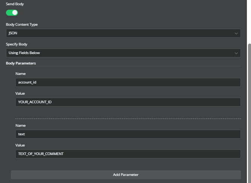
Task: Click the Body Content Type label
Action: (x=22, y=25)
